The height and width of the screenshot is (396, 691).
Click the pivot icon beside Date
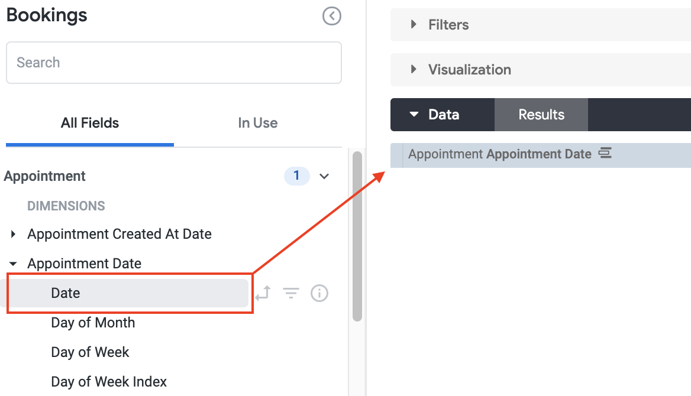point(263,293)
